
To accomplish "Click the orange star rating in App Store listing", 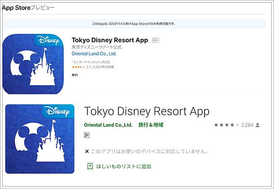I will [x=78, y=67].
